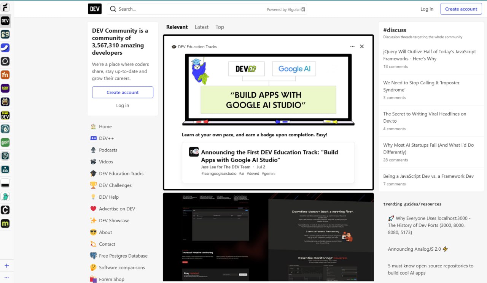Select the Relevant feed tab
This screenshot has width=487, height=283.
(x=177, y=27)
